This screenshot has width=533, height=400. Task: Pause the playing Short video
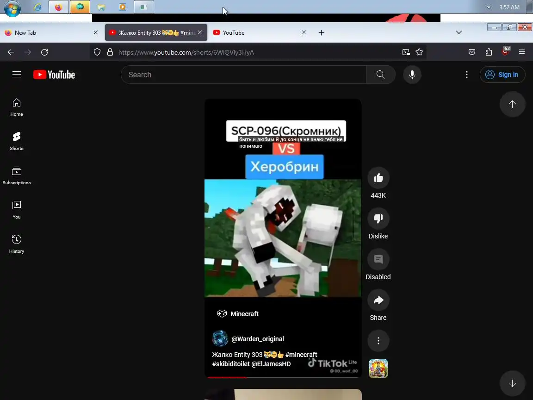pyautogui.click(x=283, y=238)
